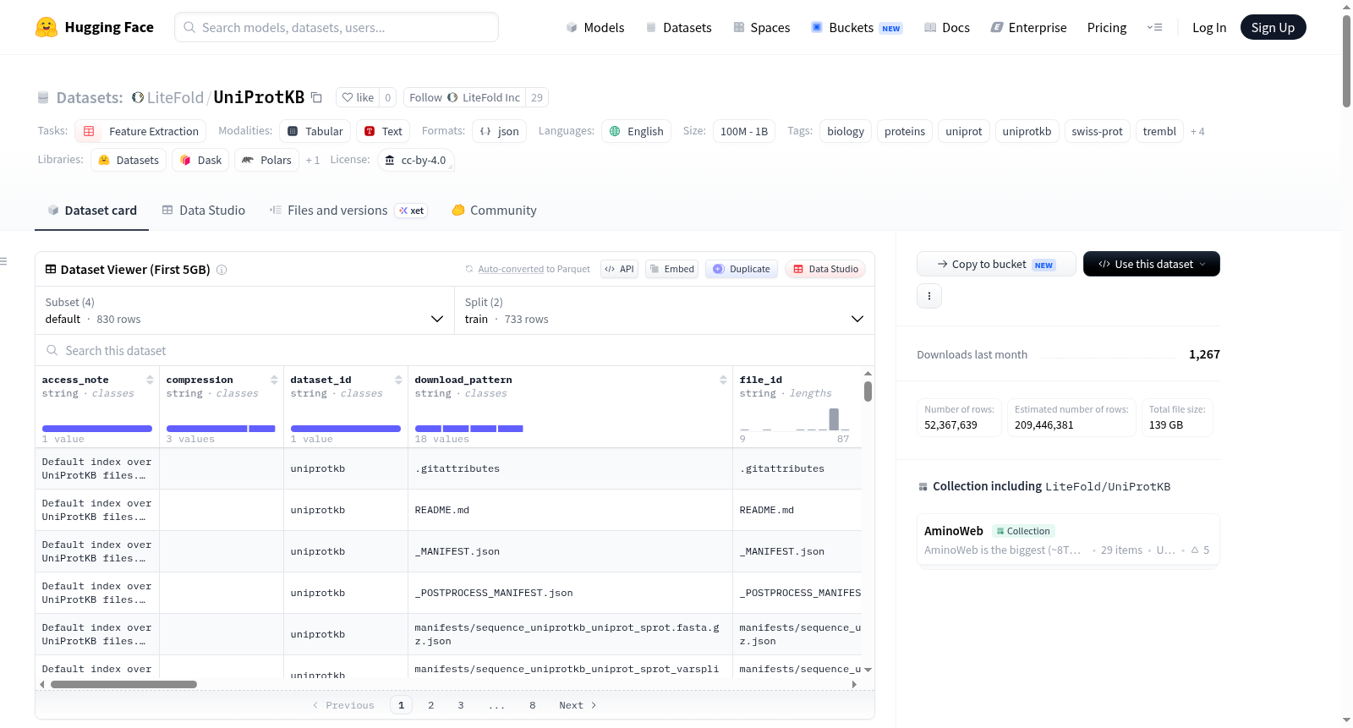Open Buckets in top navigation
The image size is (1353, 728).
pyautogui.click(x=857, y=27)
